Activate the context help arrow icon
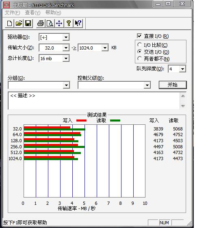Screen dimensions: 208x228 click(x=78, y=23)
